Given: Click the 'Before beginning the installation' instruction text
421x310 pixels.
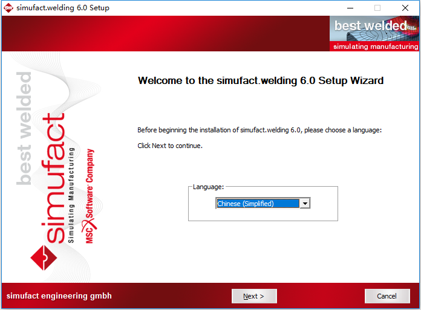Looking at the screenshot, I should coord(259,130).
